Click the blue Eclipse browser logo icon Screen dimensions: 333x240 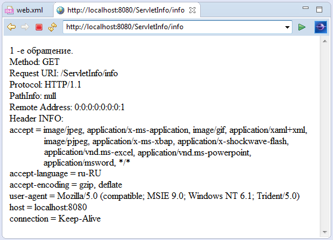320,27
